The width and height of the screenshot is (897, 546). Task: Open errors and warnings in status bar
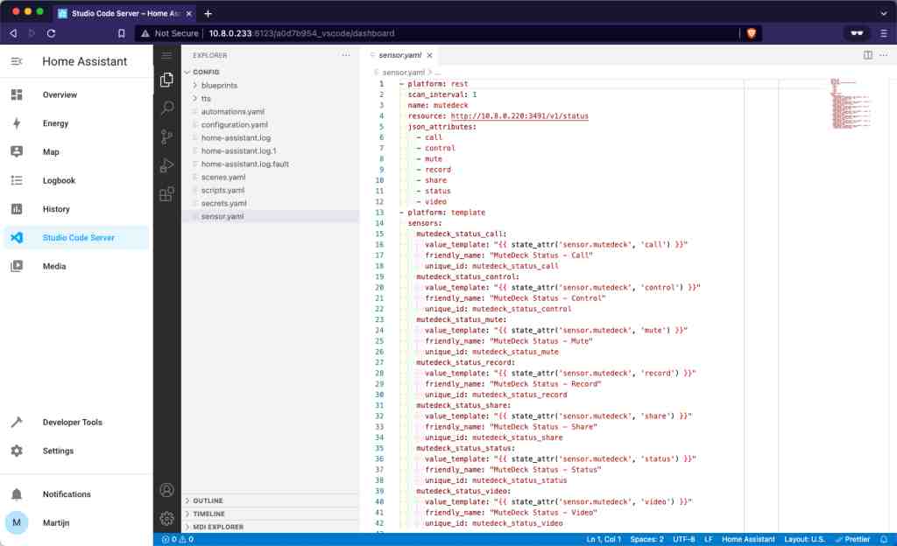click(x=178, y=539)
